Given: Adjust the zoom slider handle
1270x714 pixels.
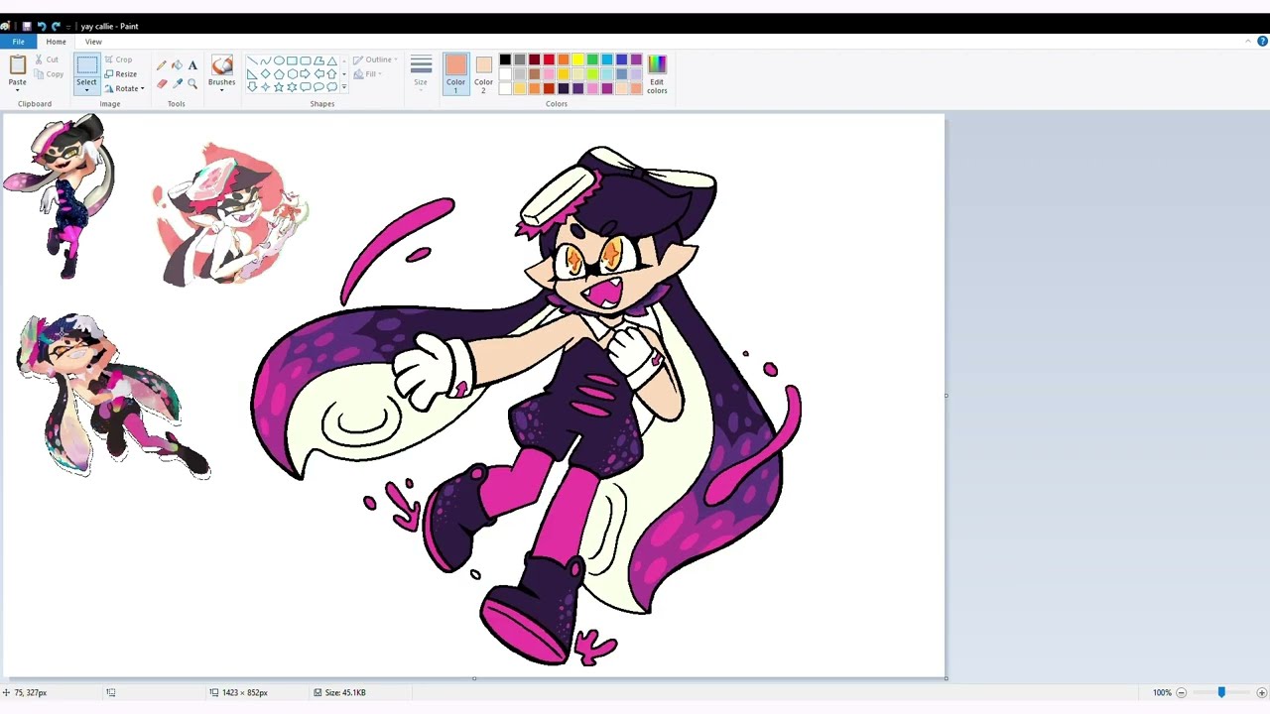Looking at the screenshot, I should 1221,692.
